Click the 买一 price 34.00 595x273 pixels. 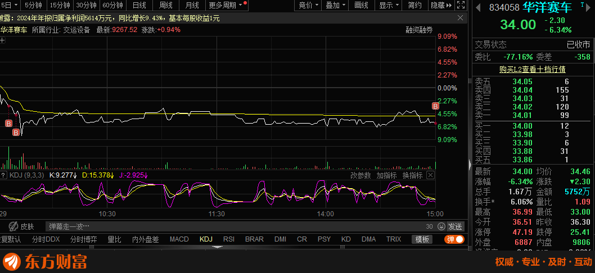coord(522,126)
